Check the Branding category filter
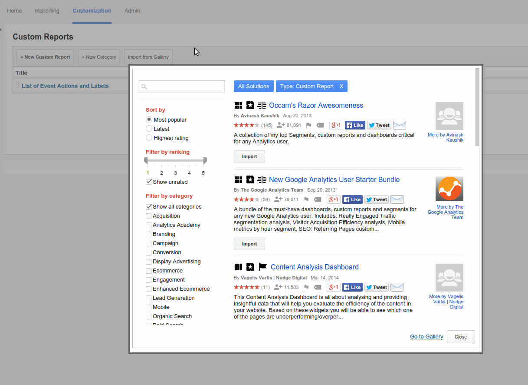528x385 pixels. click(x=149, y=234)
